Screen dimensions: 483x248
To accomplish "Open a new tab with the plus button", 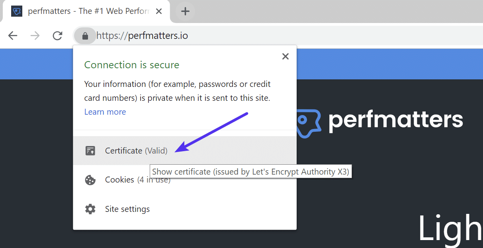I will pyautogui.click(x=185, y=11).
